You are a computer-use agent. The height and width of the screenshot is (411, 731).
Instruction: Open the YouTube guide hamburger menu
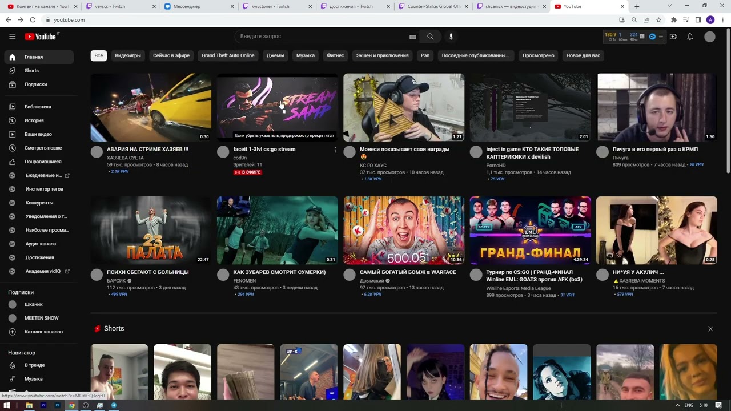[12, 37]
